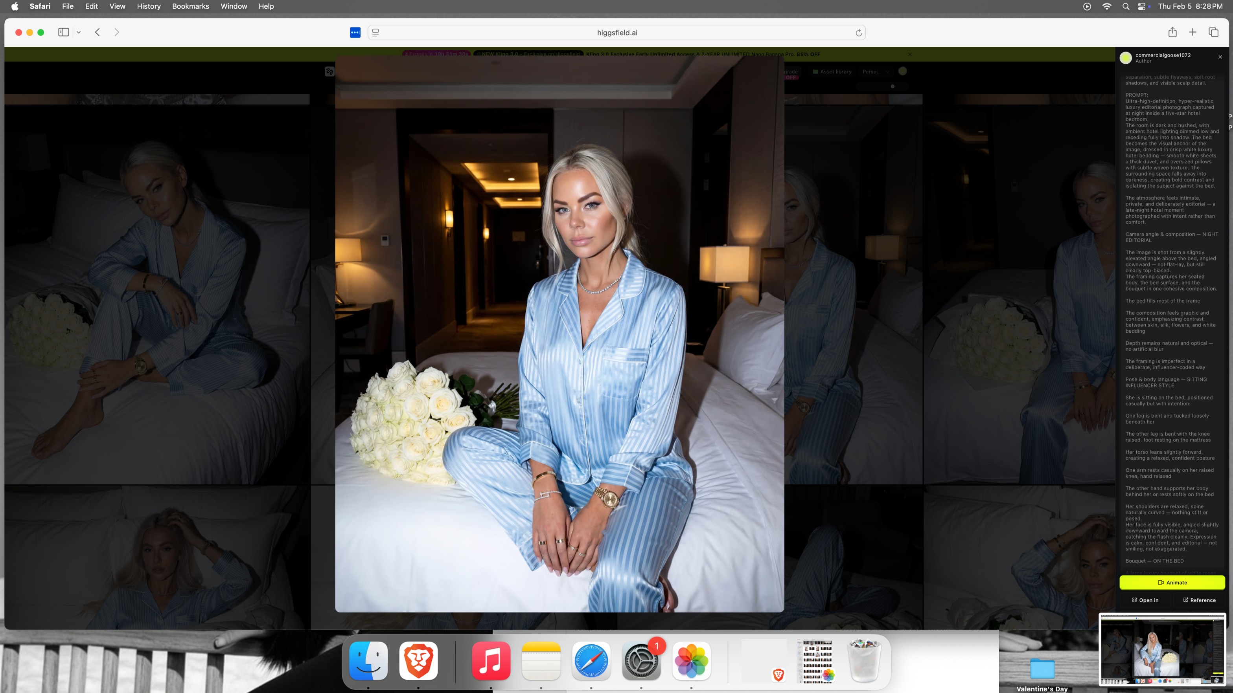
Task: Close the author prompt panel
Action: pyautogui.click(x=1220, y=57)
